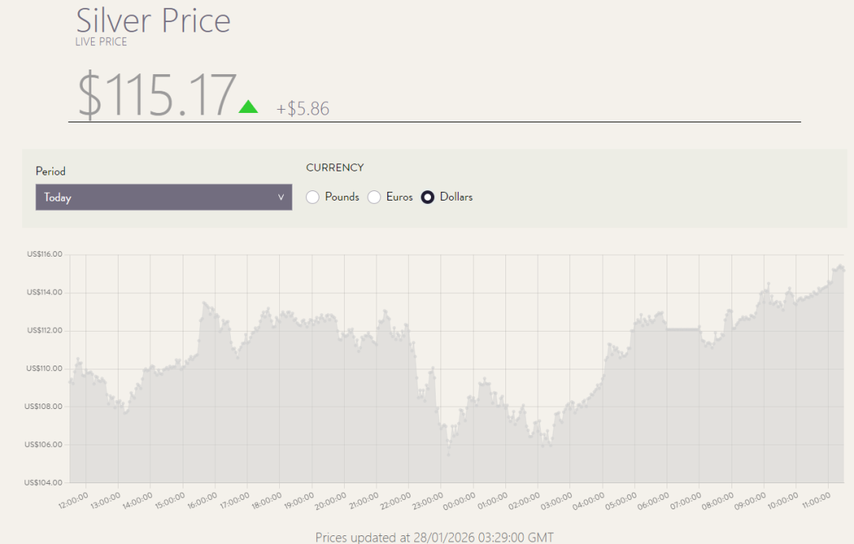The height and width of the screenshot is (544, 854).
Task: Click the chart peak near 16:00
Action: pos(205,302)
